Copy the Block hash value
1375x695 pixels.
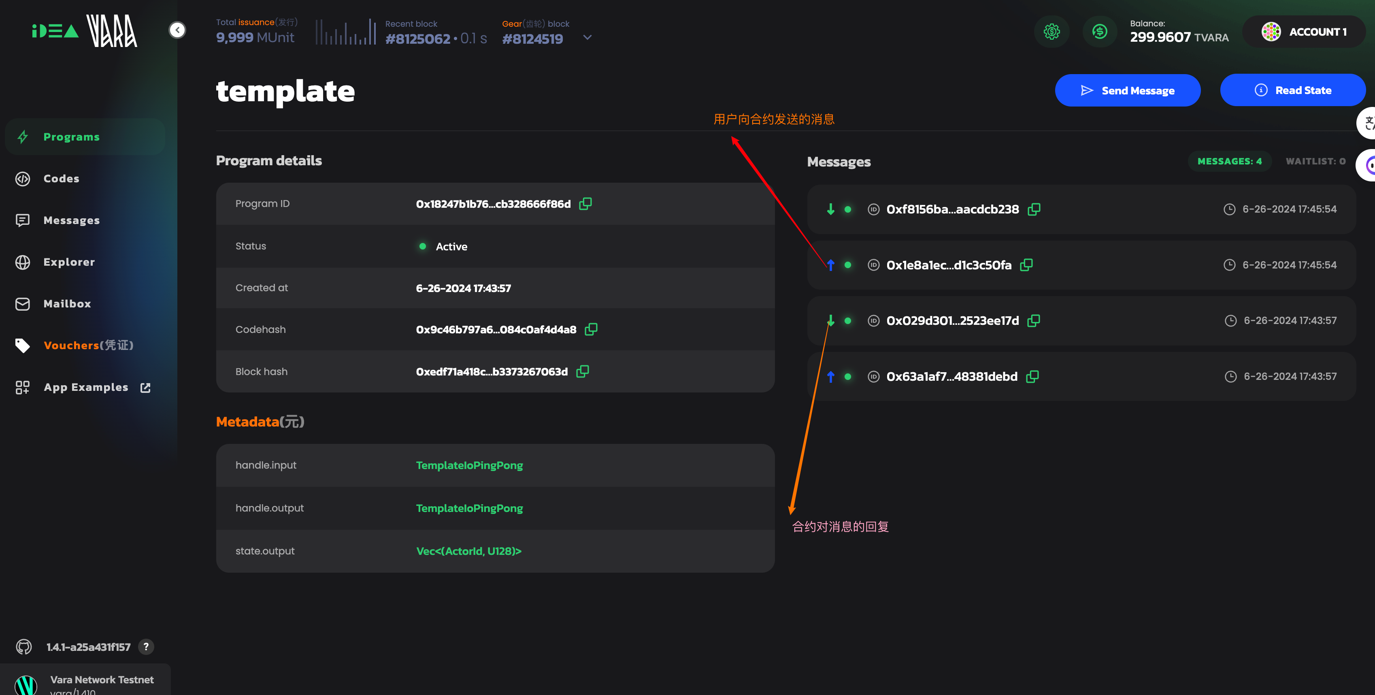[582, 371]
